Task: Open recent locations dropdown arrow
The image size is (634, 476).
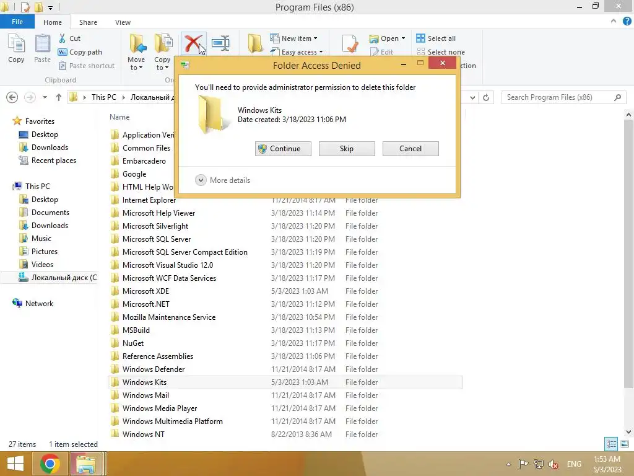Action: pyautogui.click(x=45, y=97)
